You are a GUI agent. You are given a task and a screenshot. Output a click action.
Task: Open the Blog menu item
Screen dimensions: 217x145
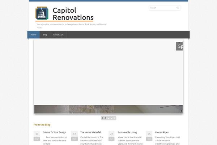(x=45, y=35)
